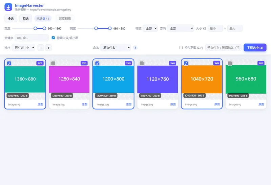The width and height of the screenshot is (271, 185).
Task: Click the selected count 3 / 6 pill
Action: pos(43,19)
